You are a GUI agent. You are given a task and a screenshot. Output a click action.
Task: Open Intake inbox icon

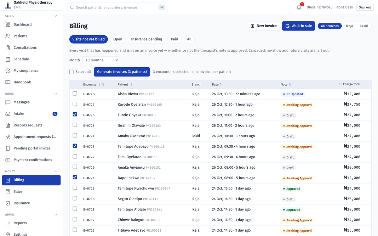8,114
